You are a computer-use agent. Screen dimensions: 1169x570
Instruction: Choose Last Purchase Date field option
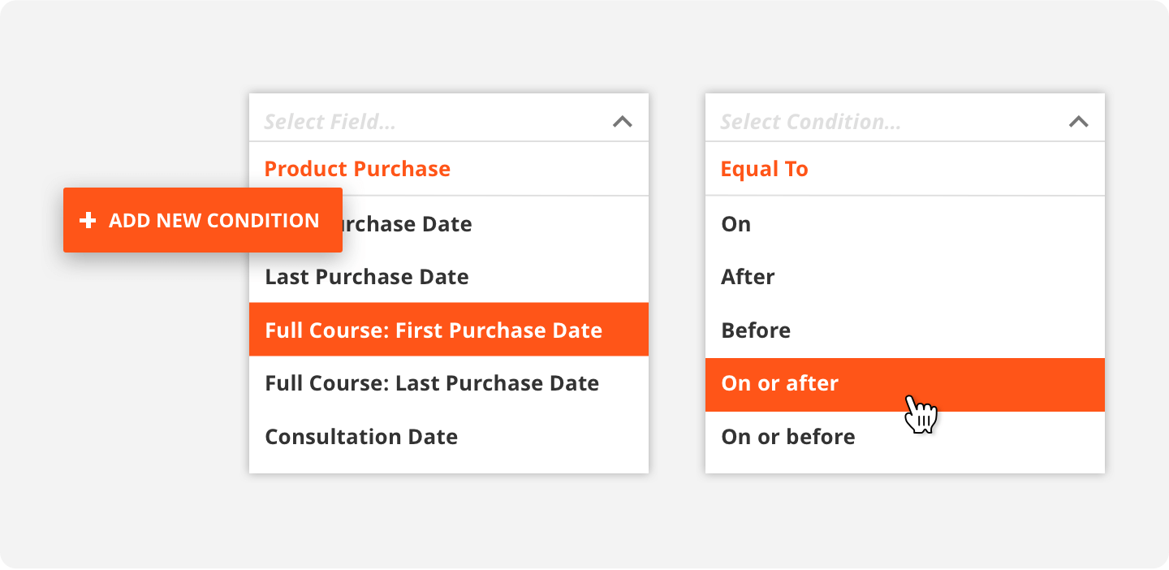(366, 276)
